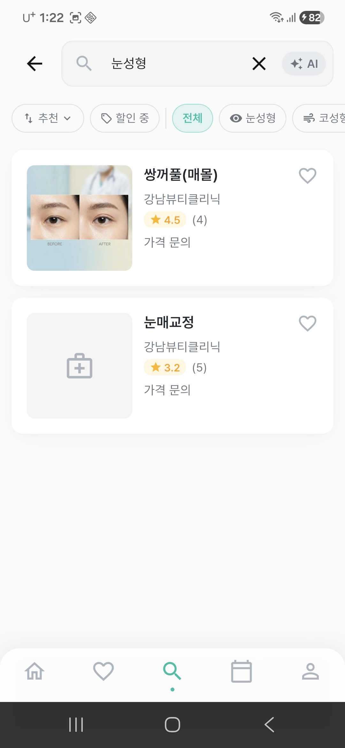Filter by 눈성형 category chip
The image size is (345, 748).
pyautogui.click(x=252, y=118)
